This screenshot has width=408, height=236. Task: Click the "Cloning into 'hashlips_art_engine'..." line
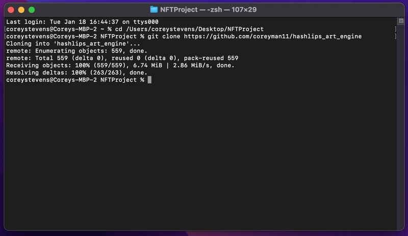[73, 44]
